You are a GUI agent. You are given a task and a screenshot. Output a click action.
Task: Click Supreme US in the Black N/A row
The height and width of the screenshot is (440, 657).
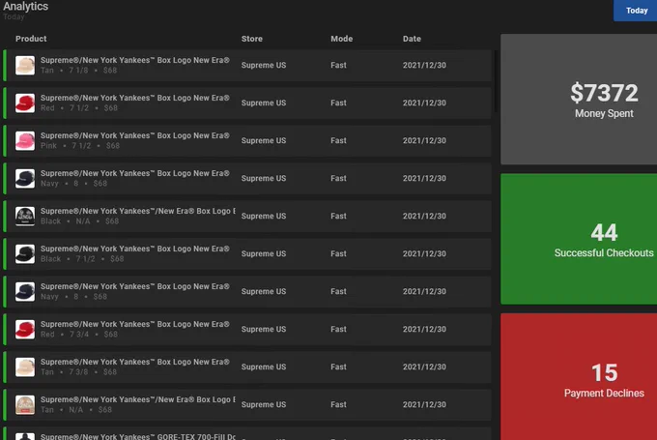click(264, 216)
